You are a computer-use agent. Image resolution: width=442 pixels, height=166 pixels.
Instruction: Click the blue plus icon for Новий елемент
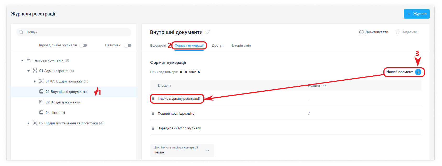[x=418, y=72]
